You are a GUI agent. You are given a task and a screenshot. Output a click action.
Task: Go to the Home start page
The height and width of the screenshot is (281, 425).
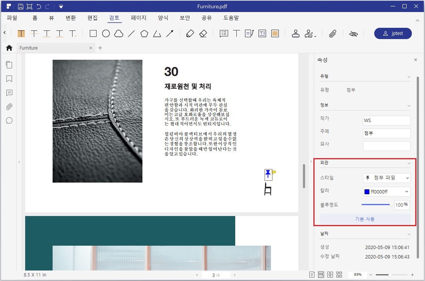[9, 48]
